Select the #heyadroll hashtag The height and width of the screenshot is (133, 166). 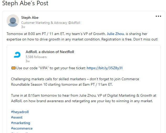point(20,112)
